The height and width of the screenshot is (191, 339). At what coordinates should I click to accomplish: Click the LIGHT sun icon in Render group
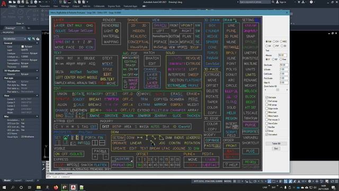coord(117,31)
